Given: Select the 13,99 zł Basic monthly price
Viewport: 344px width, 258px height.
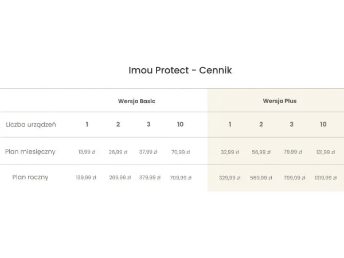Looking at the screenshot, I should click(x=87, y=152).
